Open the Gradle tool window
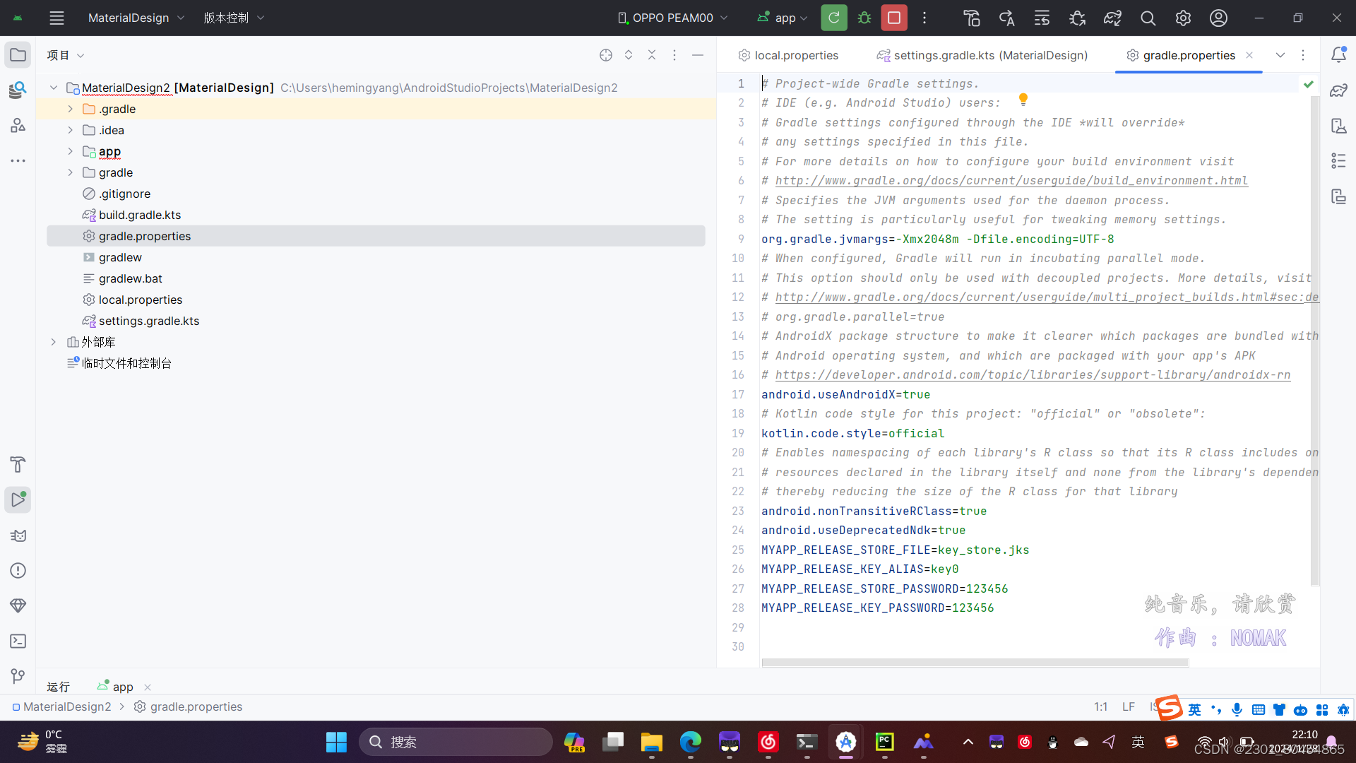 (1340, 90)
